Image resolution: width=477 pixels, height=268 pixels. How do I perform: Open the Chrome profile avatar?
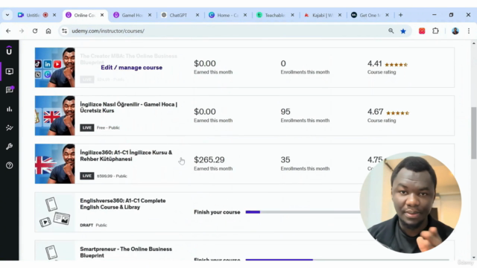pos(455,31)
